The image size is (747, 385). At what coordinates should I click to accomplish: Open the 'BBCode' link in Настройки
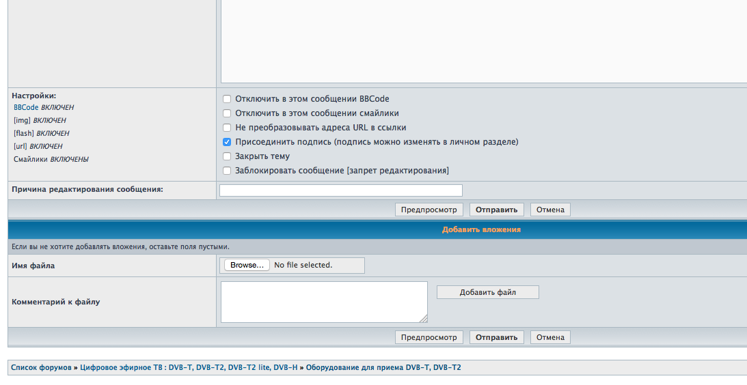coord(26,108)
